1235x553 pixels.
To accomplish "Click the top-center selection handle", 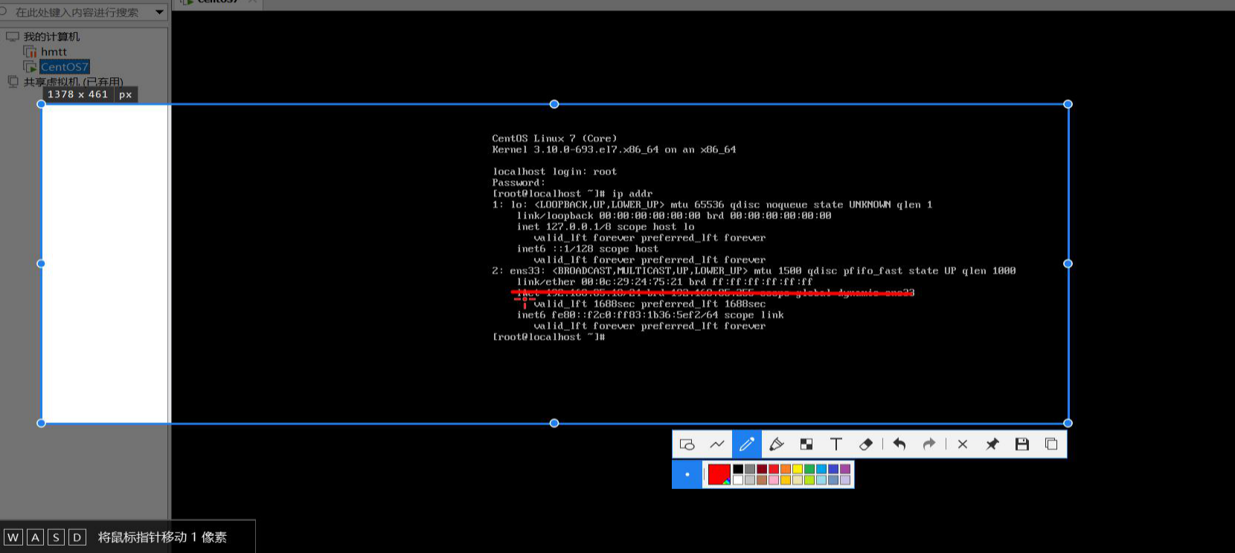I will 554,104.
